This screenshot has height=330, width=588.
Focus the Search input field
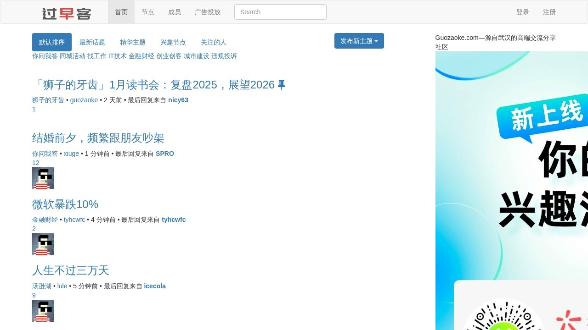coord(280,12)
